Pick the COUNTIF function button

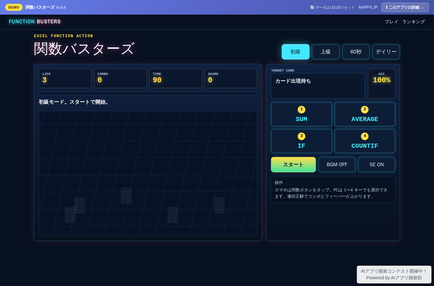[x=365, y=141]
